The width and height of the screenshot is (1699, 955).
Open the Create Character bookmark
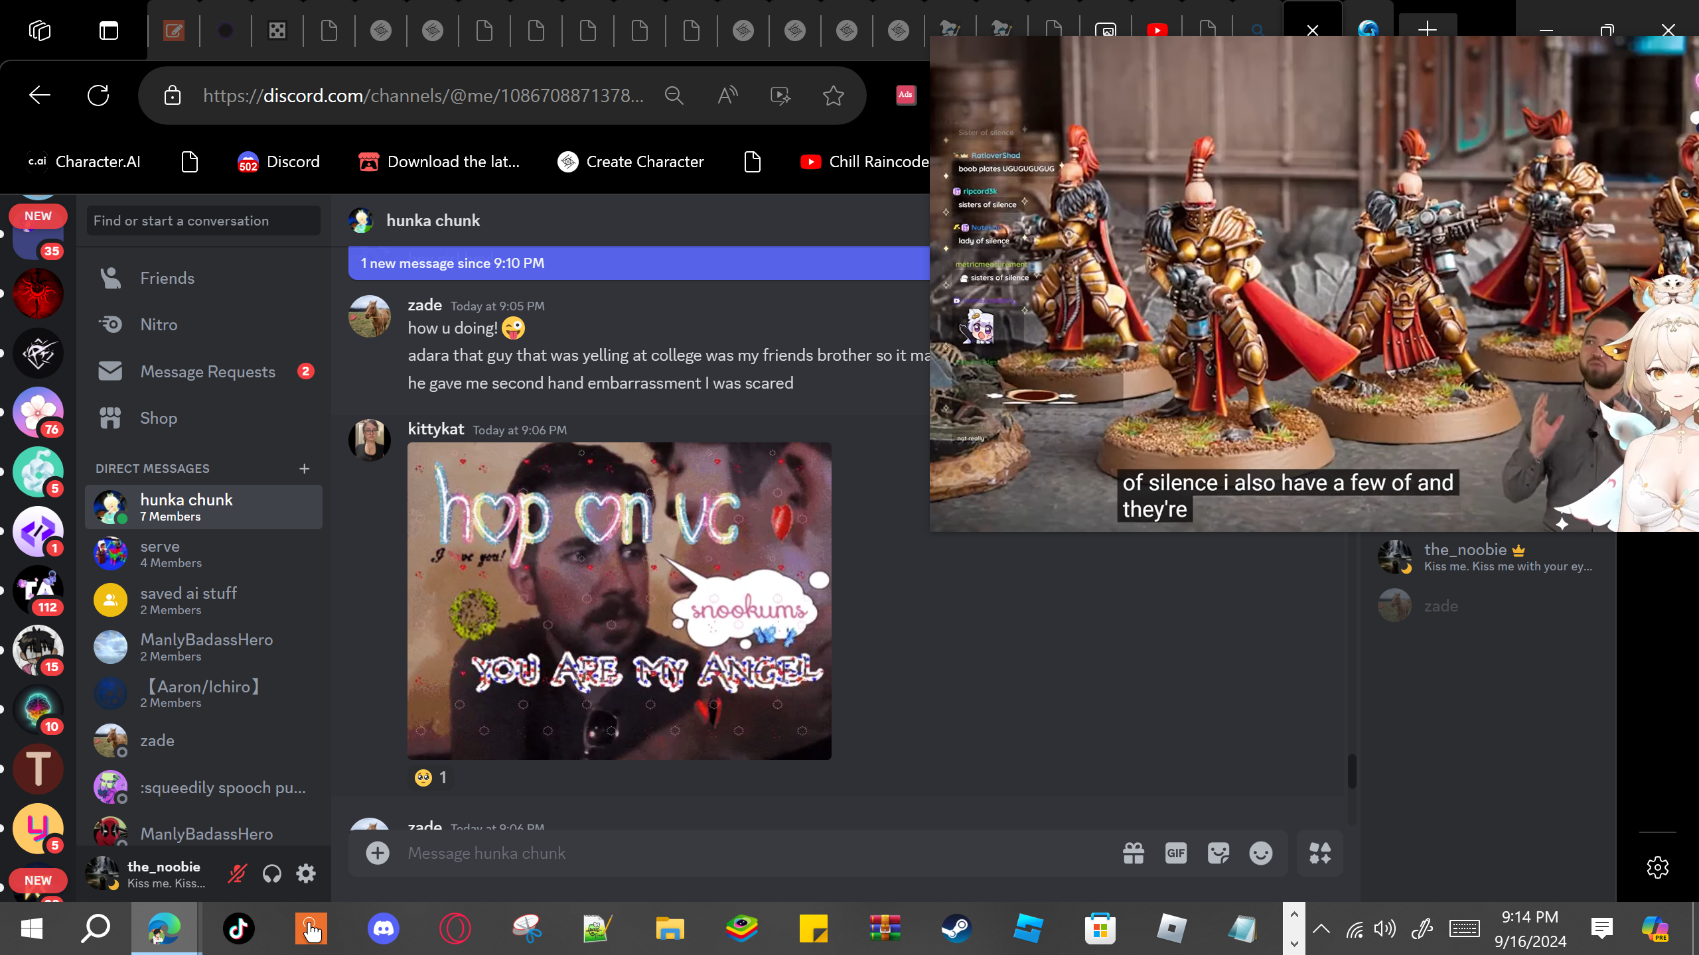[x=630, y=162]
